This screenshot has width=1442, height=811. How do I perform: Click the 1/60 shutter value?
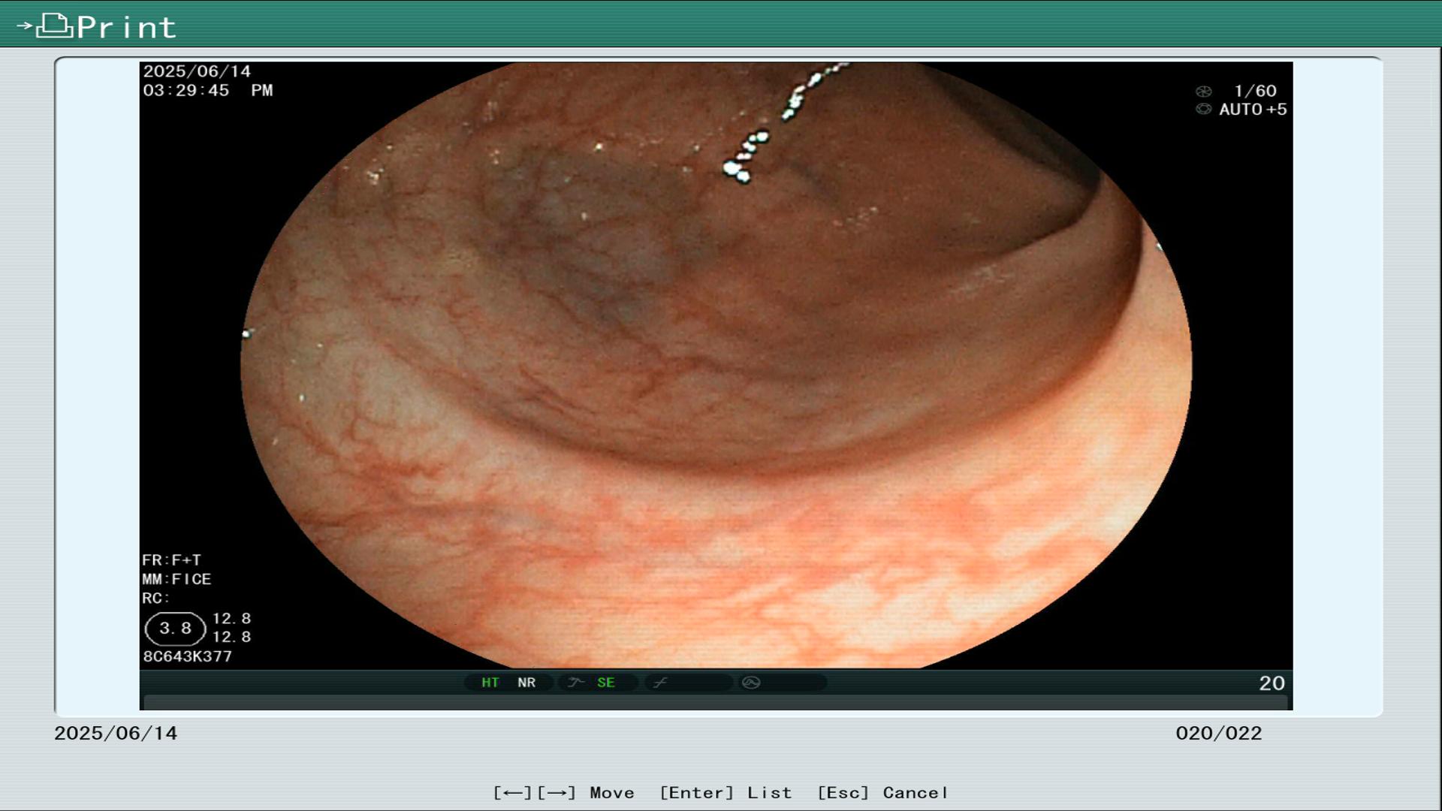pos(1255,91)
